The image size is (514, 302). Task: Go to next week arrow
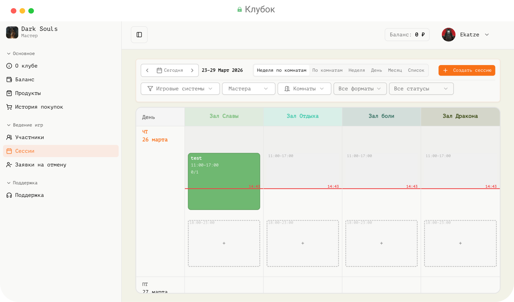pos(192,70)
